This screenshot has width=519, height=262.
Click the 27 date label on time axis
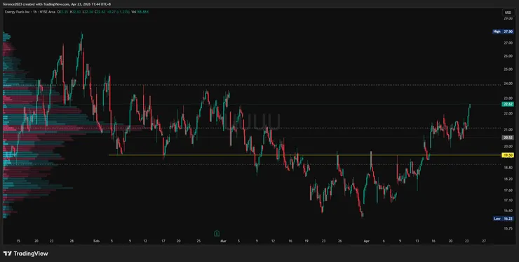(x=484, y=241)
